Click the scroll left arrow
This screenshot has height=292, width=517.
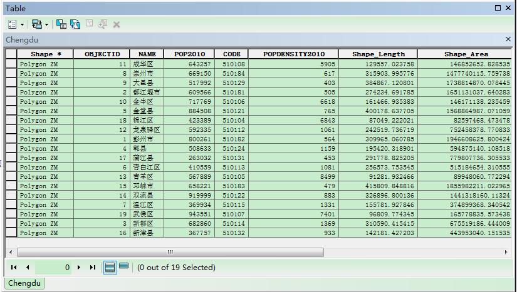coord(11,252)
